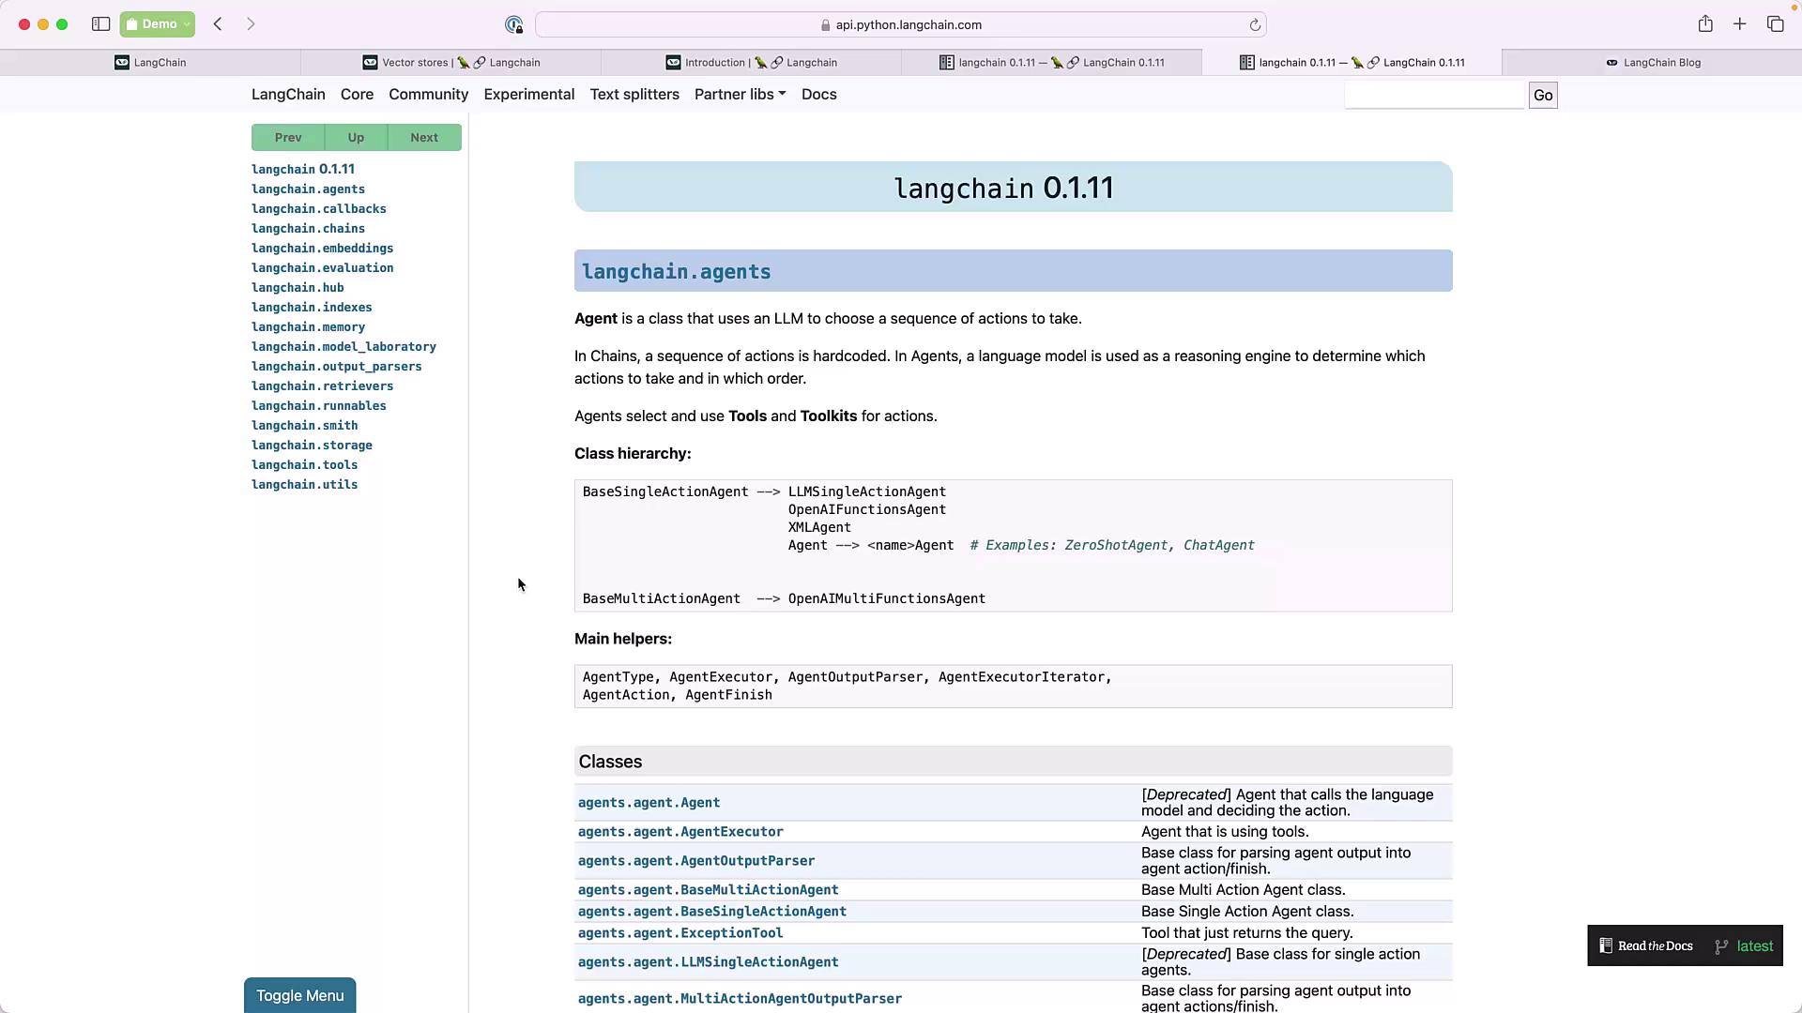This screenshot has width=1802, height=1013.
Task: Reload the page with the refresh icon
Action: pyautogui.click(x=1255, y=25)
